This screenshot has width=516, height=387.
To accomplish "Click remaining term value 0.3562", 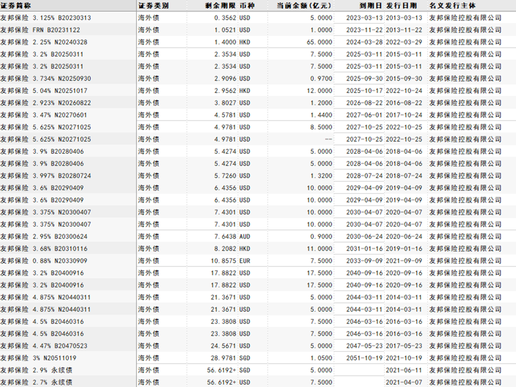I will [x=225, y=18].
